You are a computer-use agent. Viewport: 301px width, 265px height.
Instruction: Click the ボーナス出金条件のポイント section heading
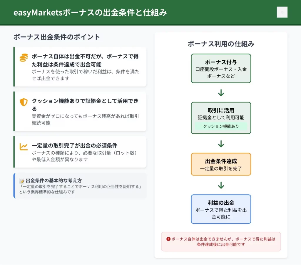[57, 37]
